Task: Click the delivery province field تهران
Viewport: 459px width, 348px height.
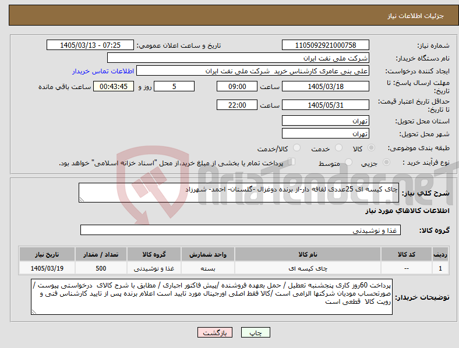Action: (325, 120)
